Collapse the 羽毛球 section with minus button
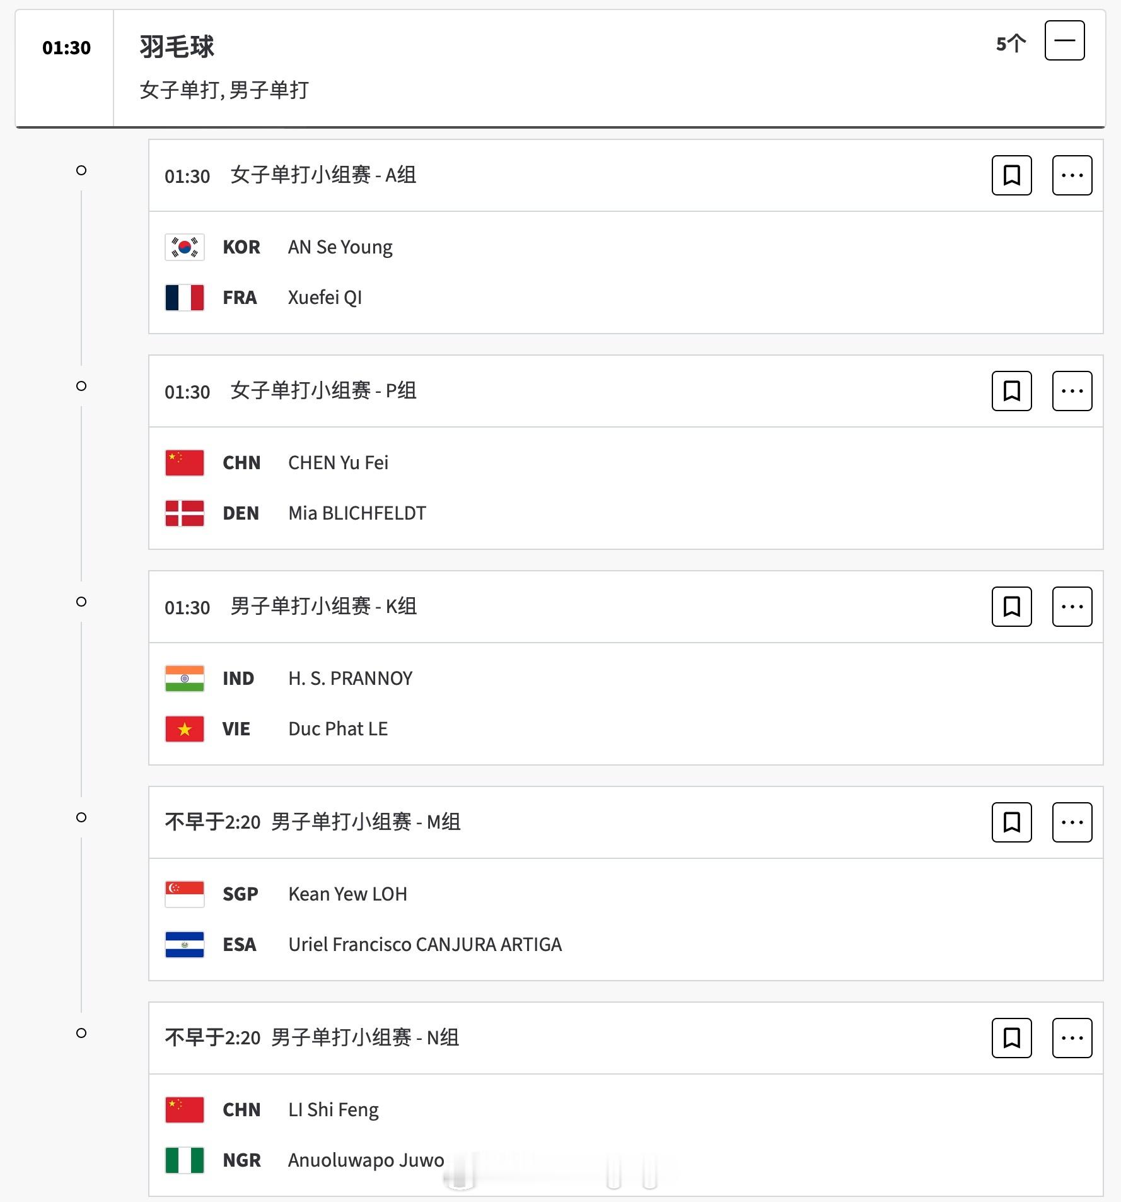This screenshot has width=1121, height=1202. tap(1064, 40)
